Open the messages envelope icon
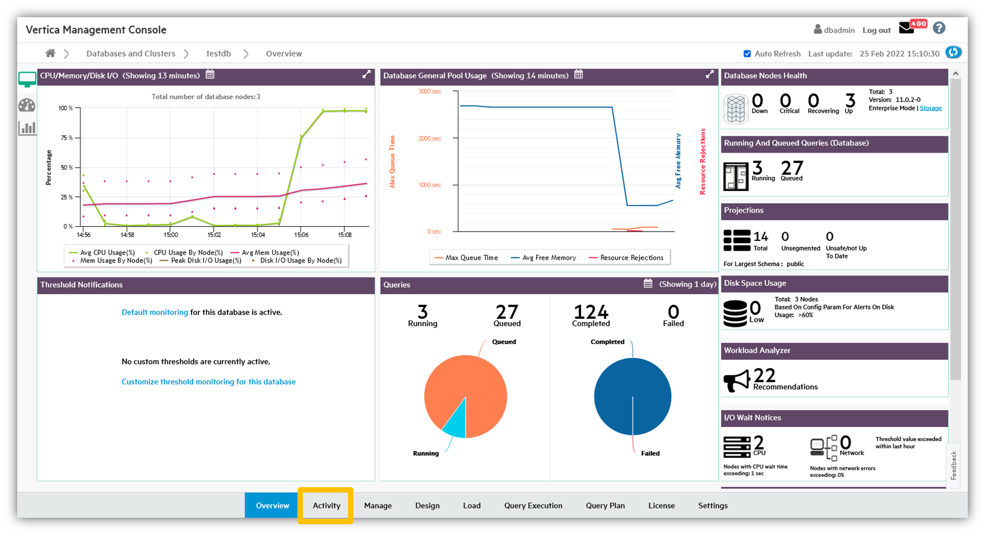 coord(906,29)
